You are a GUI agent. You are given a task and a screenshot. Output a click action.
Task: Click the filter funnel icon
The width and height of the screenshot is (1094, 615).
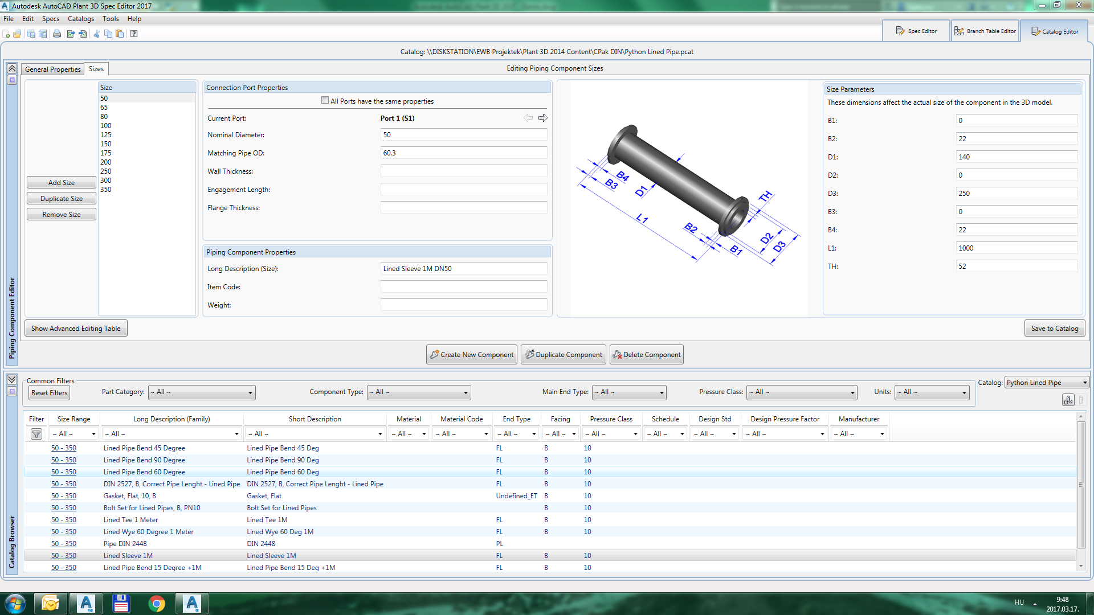(x=36, y=434)
